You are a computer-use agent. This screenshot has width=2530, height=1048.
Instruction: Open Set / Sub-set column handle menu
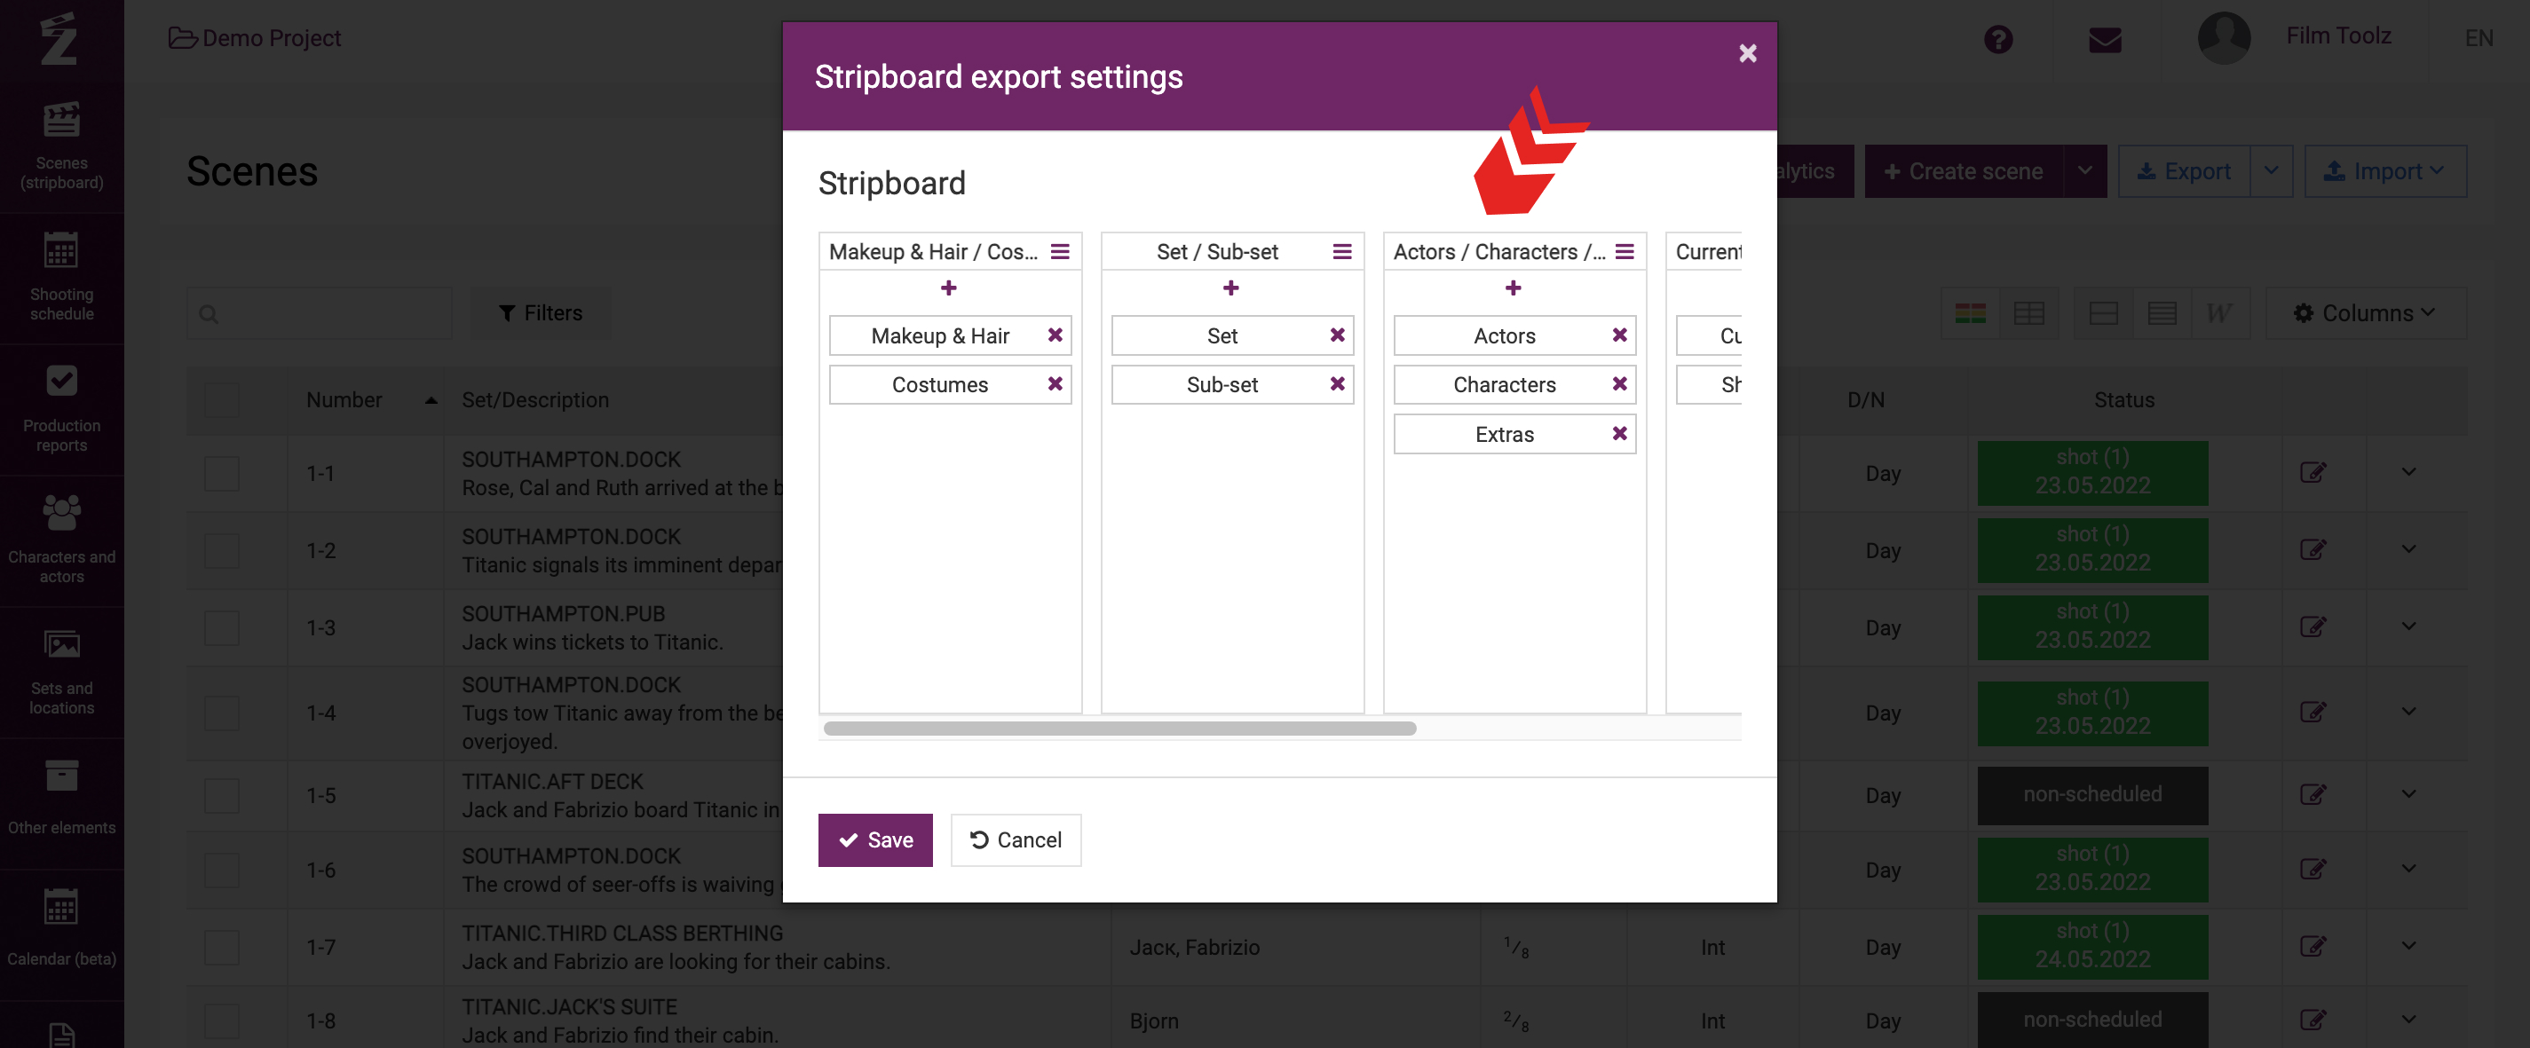tap(1341, 251)
